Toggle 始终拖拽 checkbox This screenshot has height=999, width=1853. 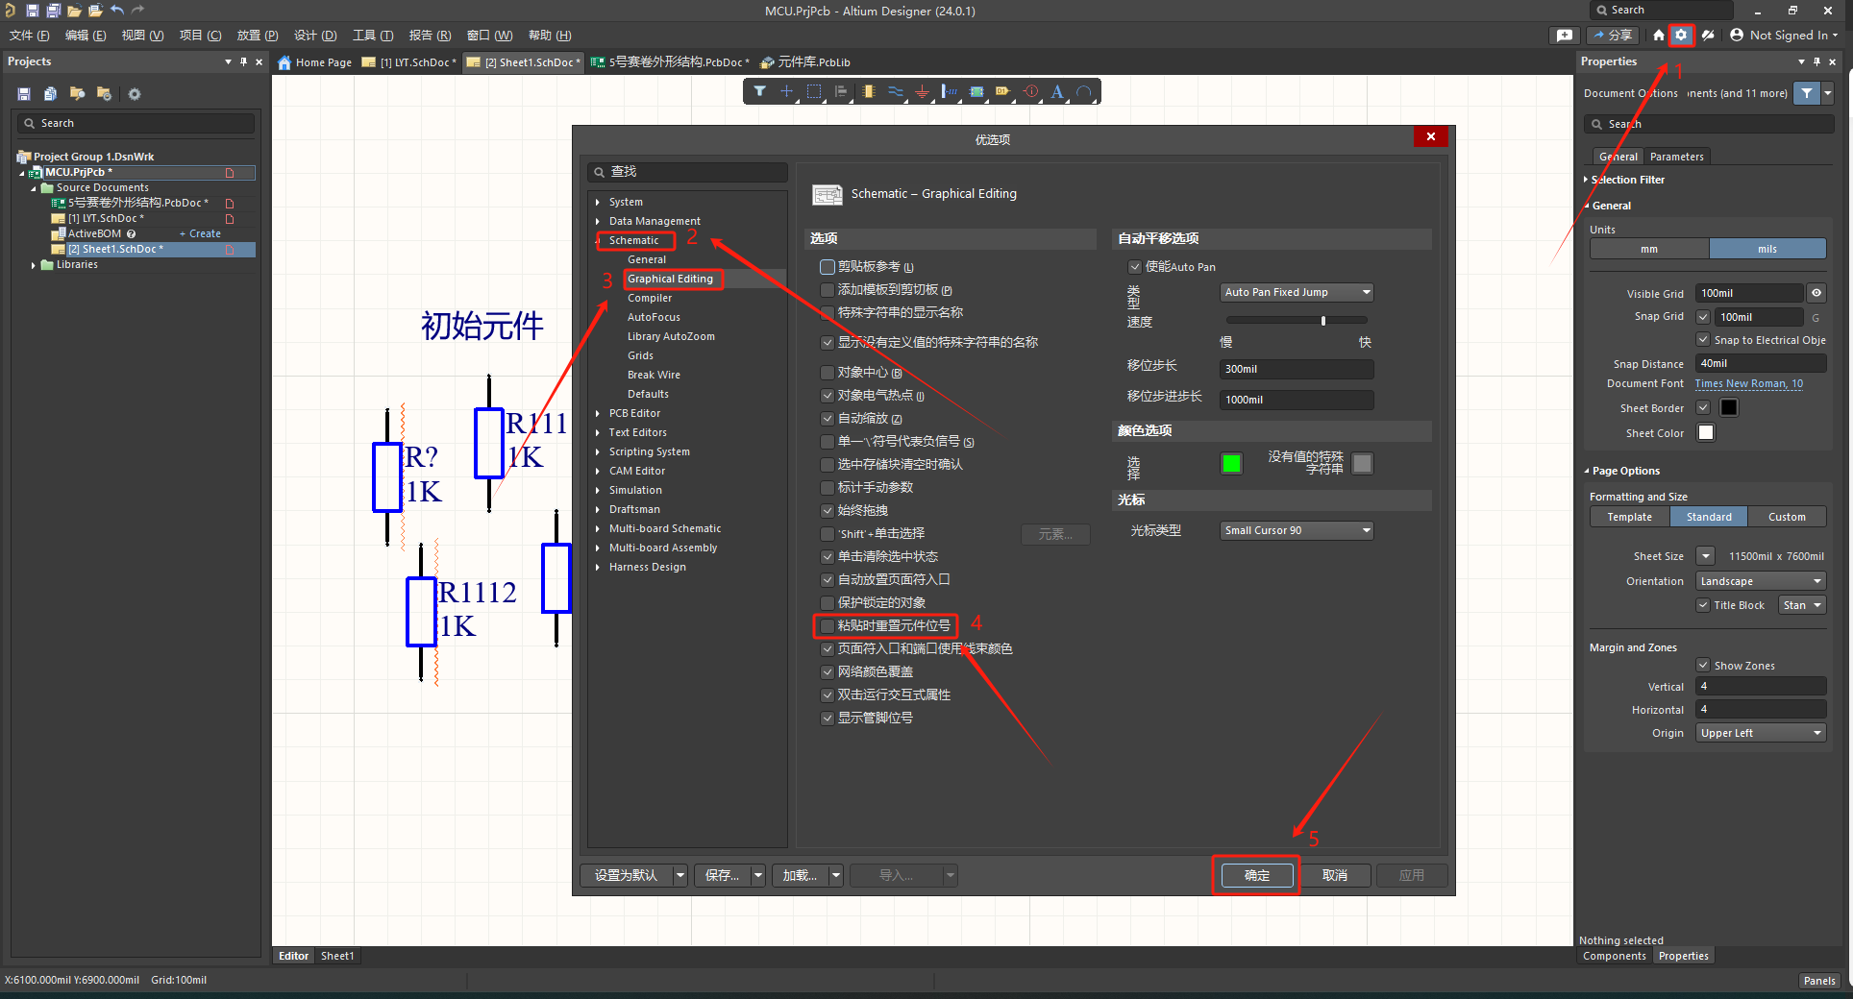click(x=827, y=511)
